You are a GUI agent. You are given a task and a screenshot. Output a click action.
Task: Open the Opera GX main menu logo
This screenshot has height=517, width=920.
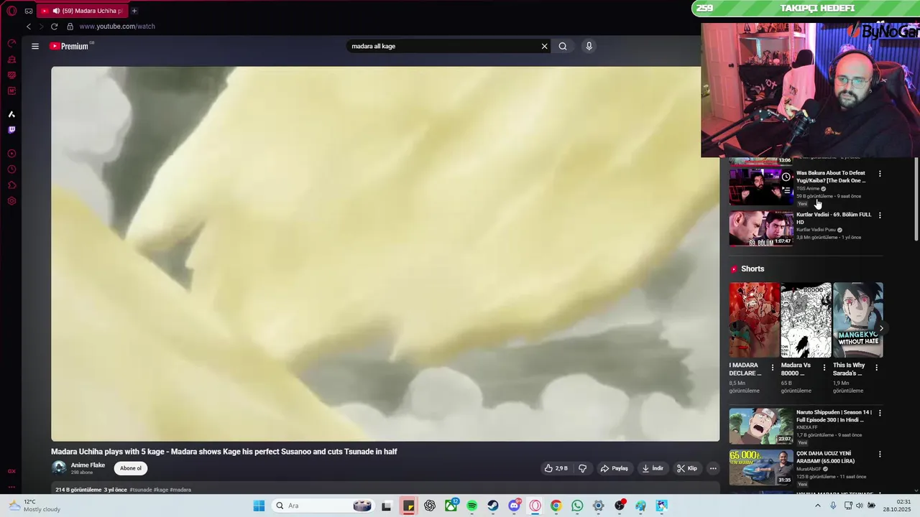point(11,11)
